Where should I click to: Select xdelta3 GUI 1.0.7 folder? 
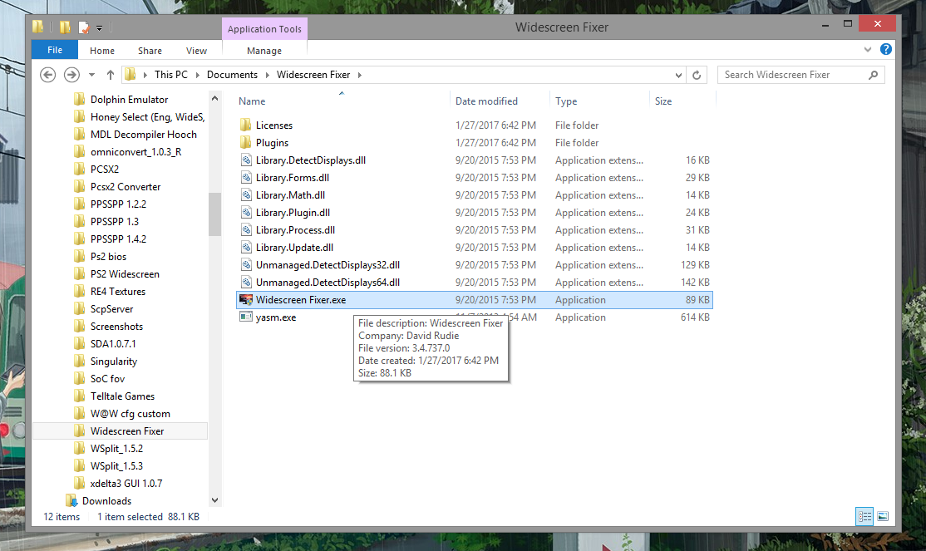[x=126, y=483]
